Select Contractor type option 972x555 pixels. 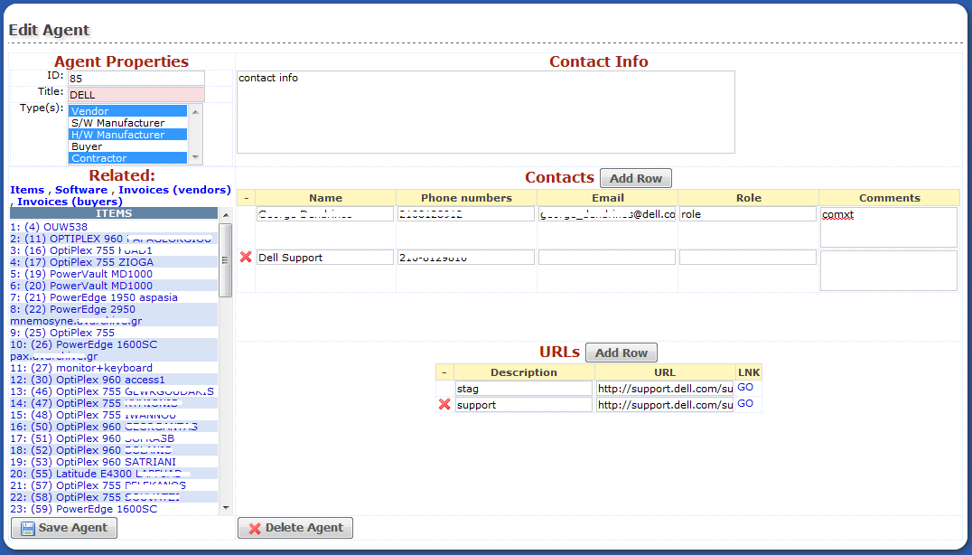click(x=127, y=158)
